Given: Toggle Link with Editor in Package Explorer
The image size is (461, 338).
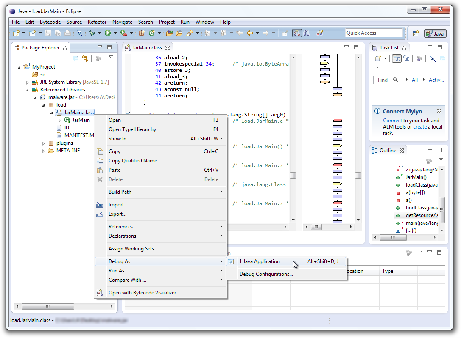Looking at the screenshot, I should [x=85, y=58].
